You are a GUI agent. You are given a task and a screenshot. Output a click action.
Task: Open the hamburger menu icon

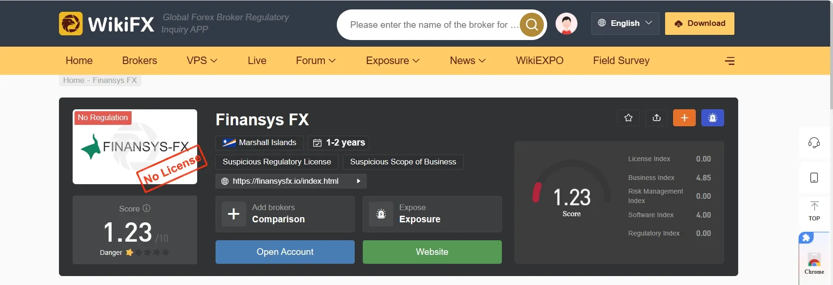point(730,61)
